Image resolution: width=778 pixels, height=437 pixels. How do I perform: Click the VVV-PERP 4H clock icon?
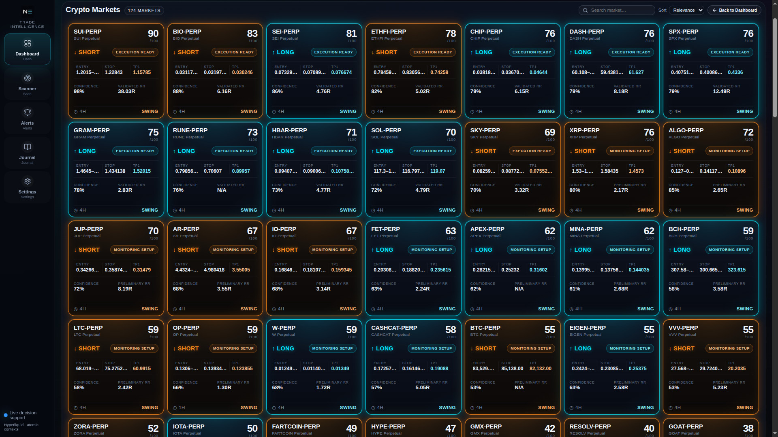pyautogui.click(x=671, y=408)
